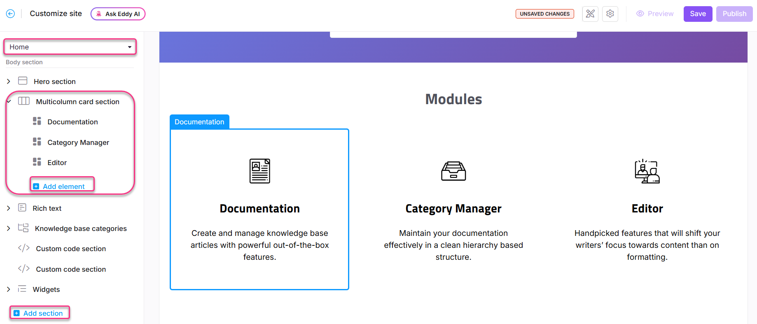Click the Save button
The width and height of the screenshot is (757, 324).
click(x=697, y=14)
